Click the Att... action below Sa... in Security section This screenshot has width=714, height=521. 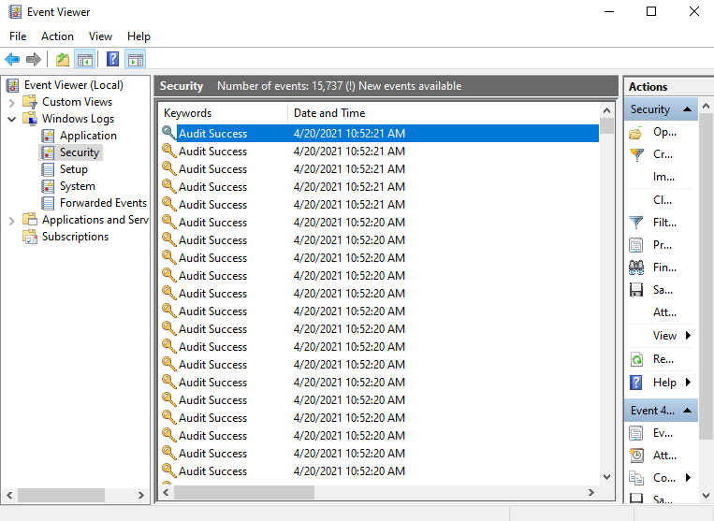pos(664,312)
